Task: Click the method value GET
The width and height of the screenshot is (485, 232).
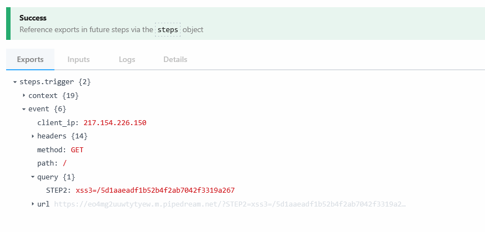Action: [x=77, y=150]
